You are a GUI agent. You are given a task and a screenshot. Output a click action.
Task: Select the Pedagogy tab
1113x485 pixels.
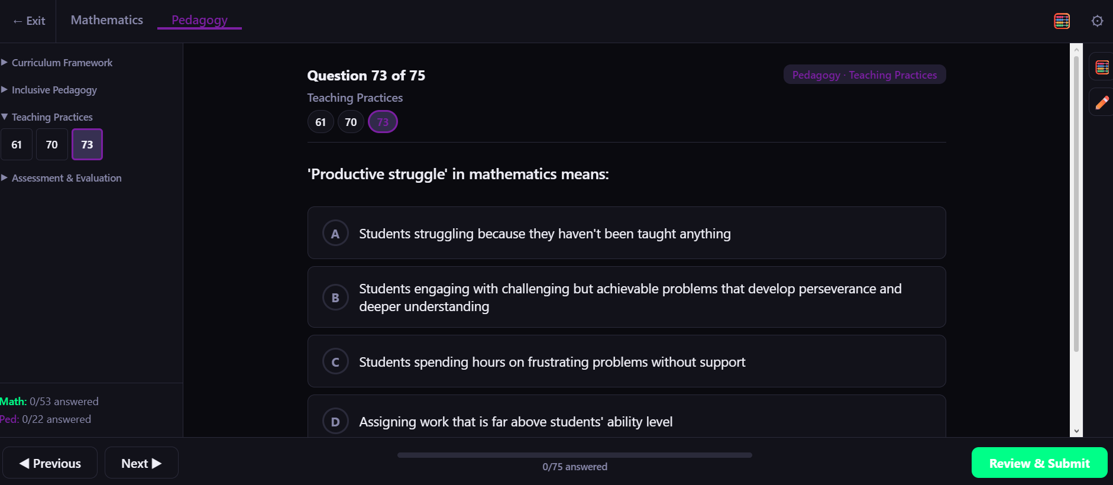coord(199,20)
